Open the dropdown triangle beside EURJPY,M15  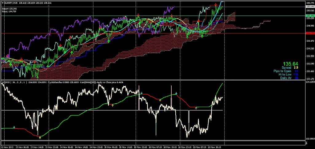(2, 3)
